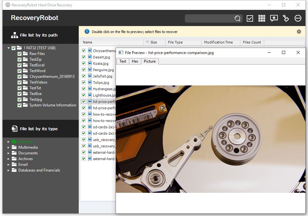308x216 pixels.
Task: Click the select-all checkmark icon
Action: pos(250,18)
